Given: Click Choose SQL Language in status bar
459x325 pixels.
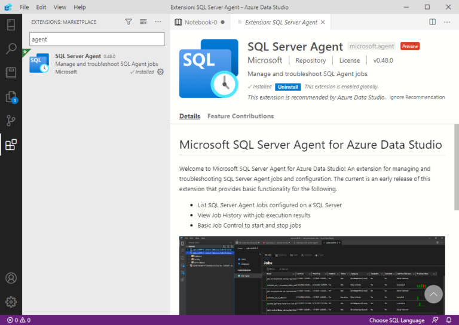Looking at the screenshot, I should tap(397, 320).
